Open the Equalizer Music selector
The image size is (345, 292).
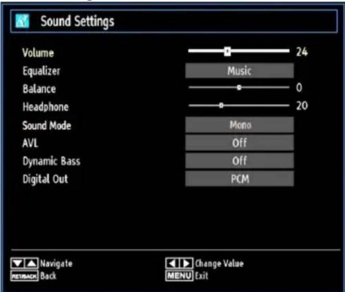(239, 71)
